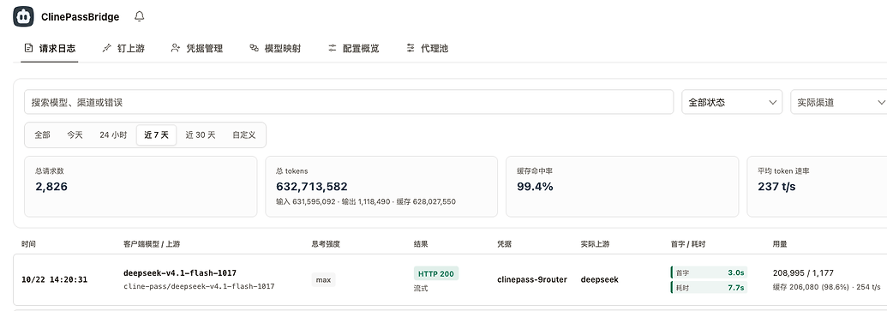887x311 pixels.
Task: Click the 平均 token 速率 237 t/s value
Action: pos(776,187)
